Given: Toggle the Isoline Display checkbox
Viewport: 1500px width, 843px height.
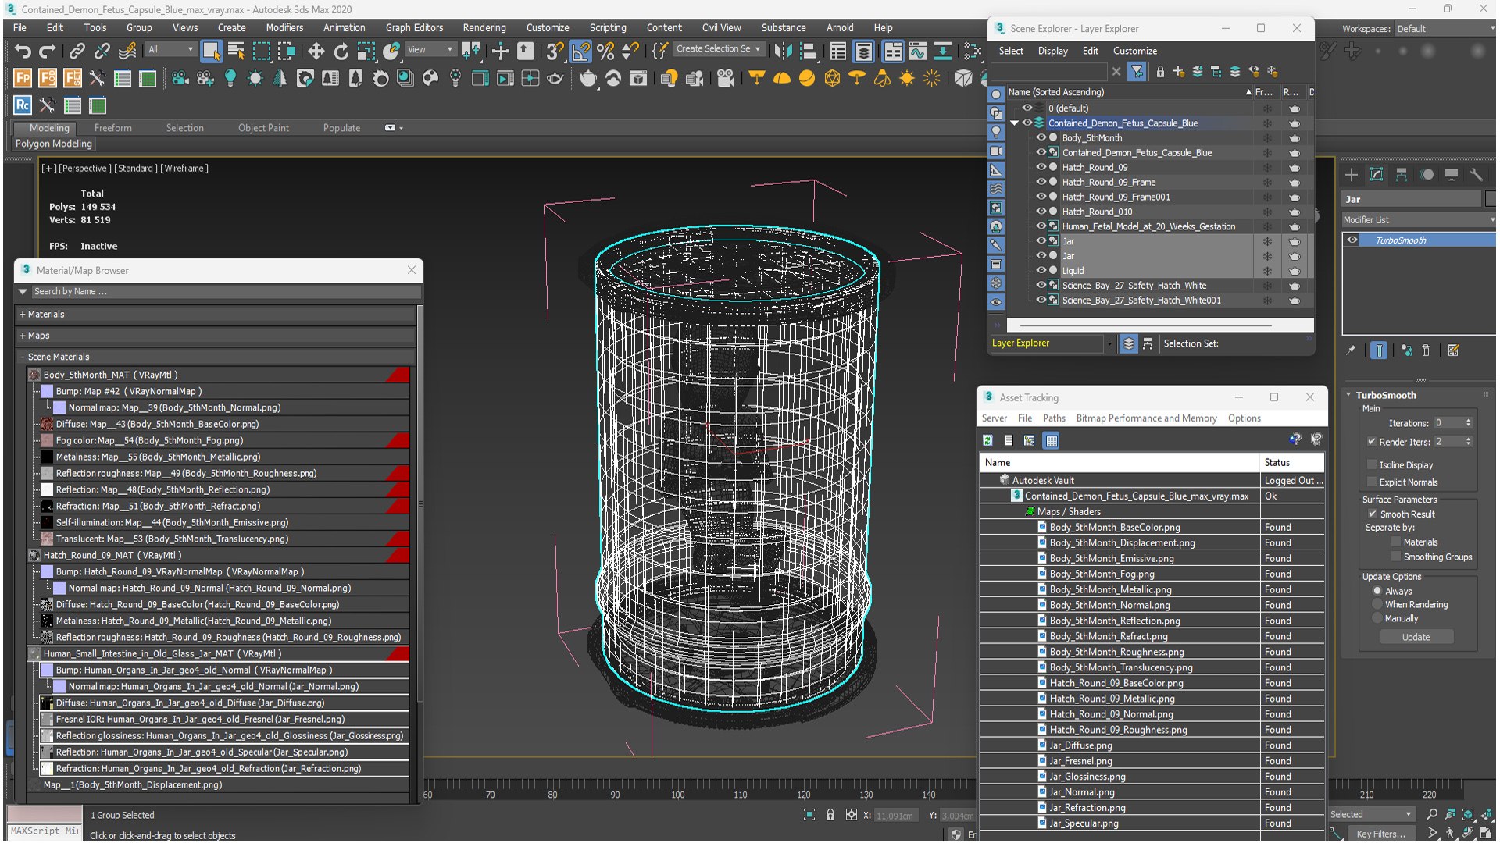Looking at the screenshot, I should point(1371,464).
